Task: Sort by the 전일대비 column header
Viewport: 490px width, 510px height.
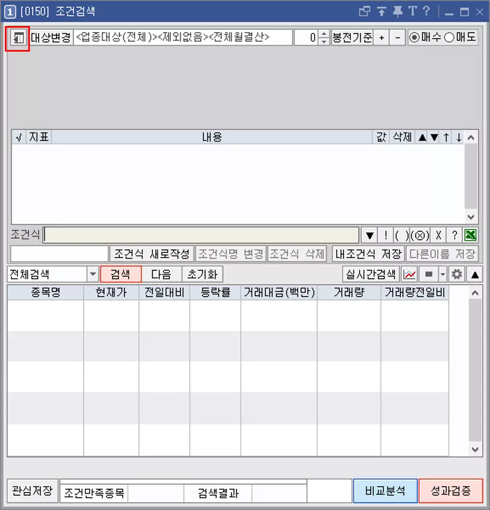Action: coord(164,292)
